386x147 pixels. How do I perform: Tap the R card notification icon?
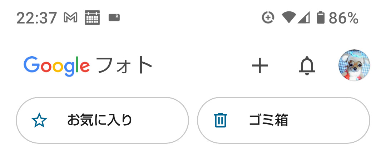[x=114, y=17]
